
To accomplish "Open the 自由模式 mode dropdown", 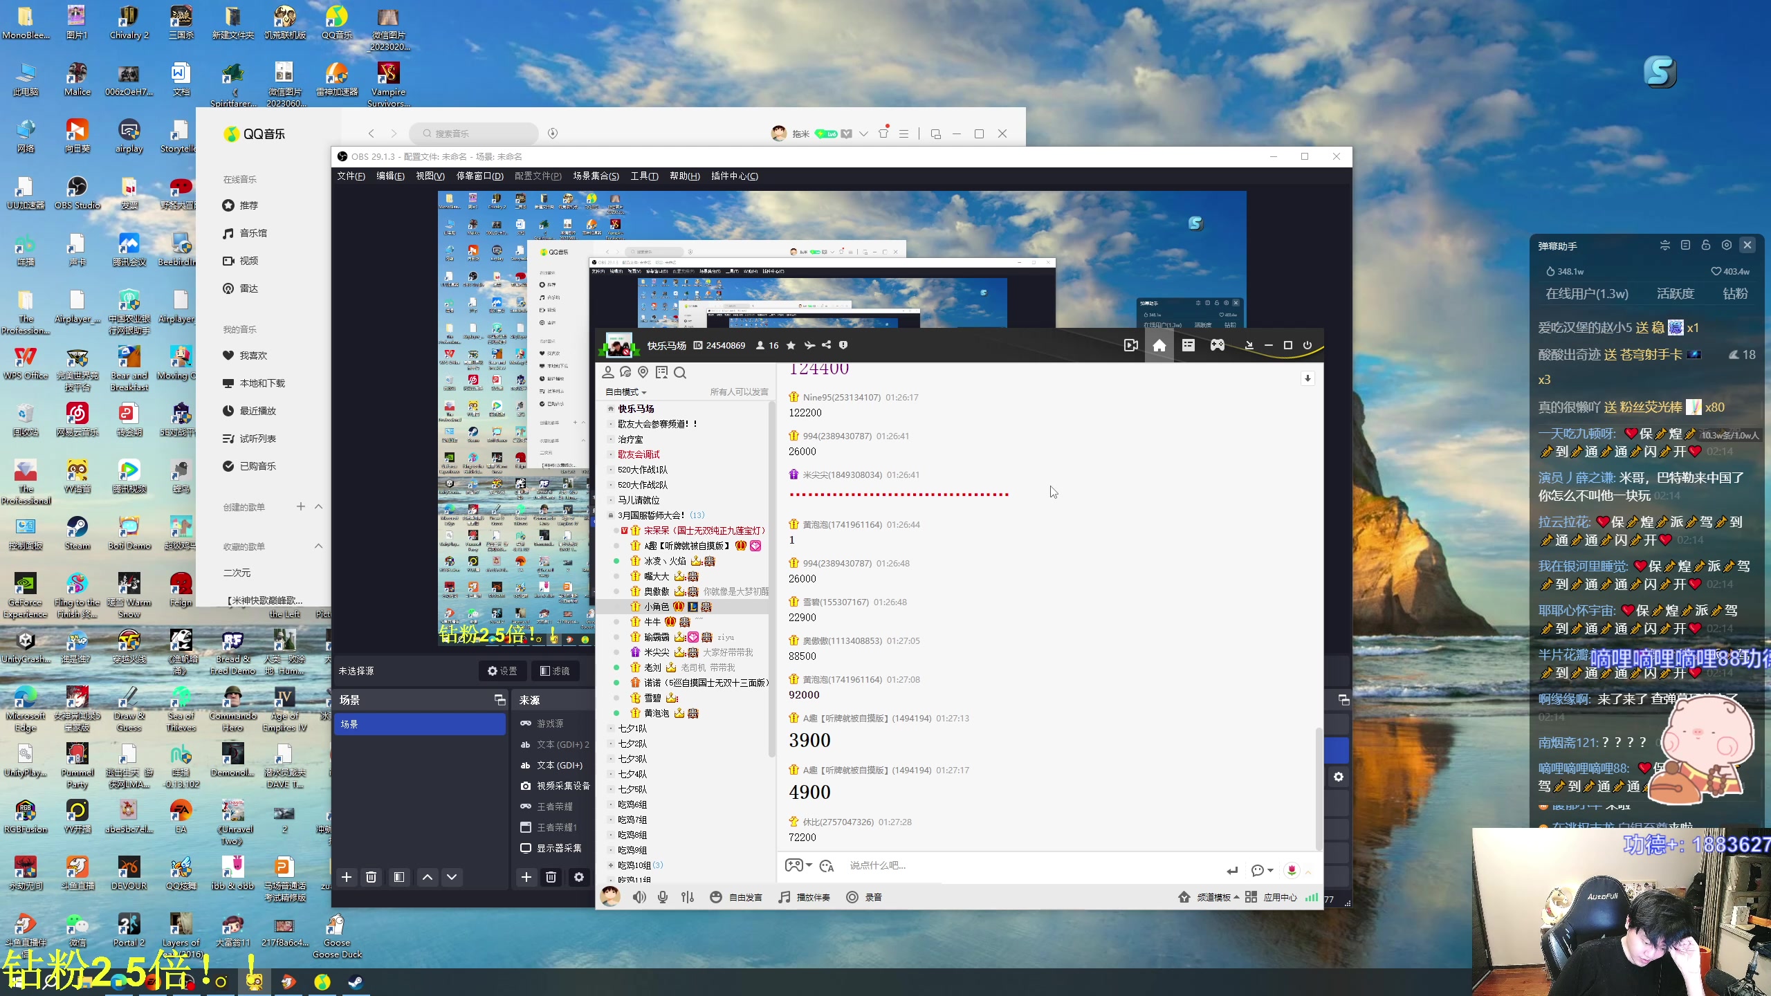I will point(625,391).
